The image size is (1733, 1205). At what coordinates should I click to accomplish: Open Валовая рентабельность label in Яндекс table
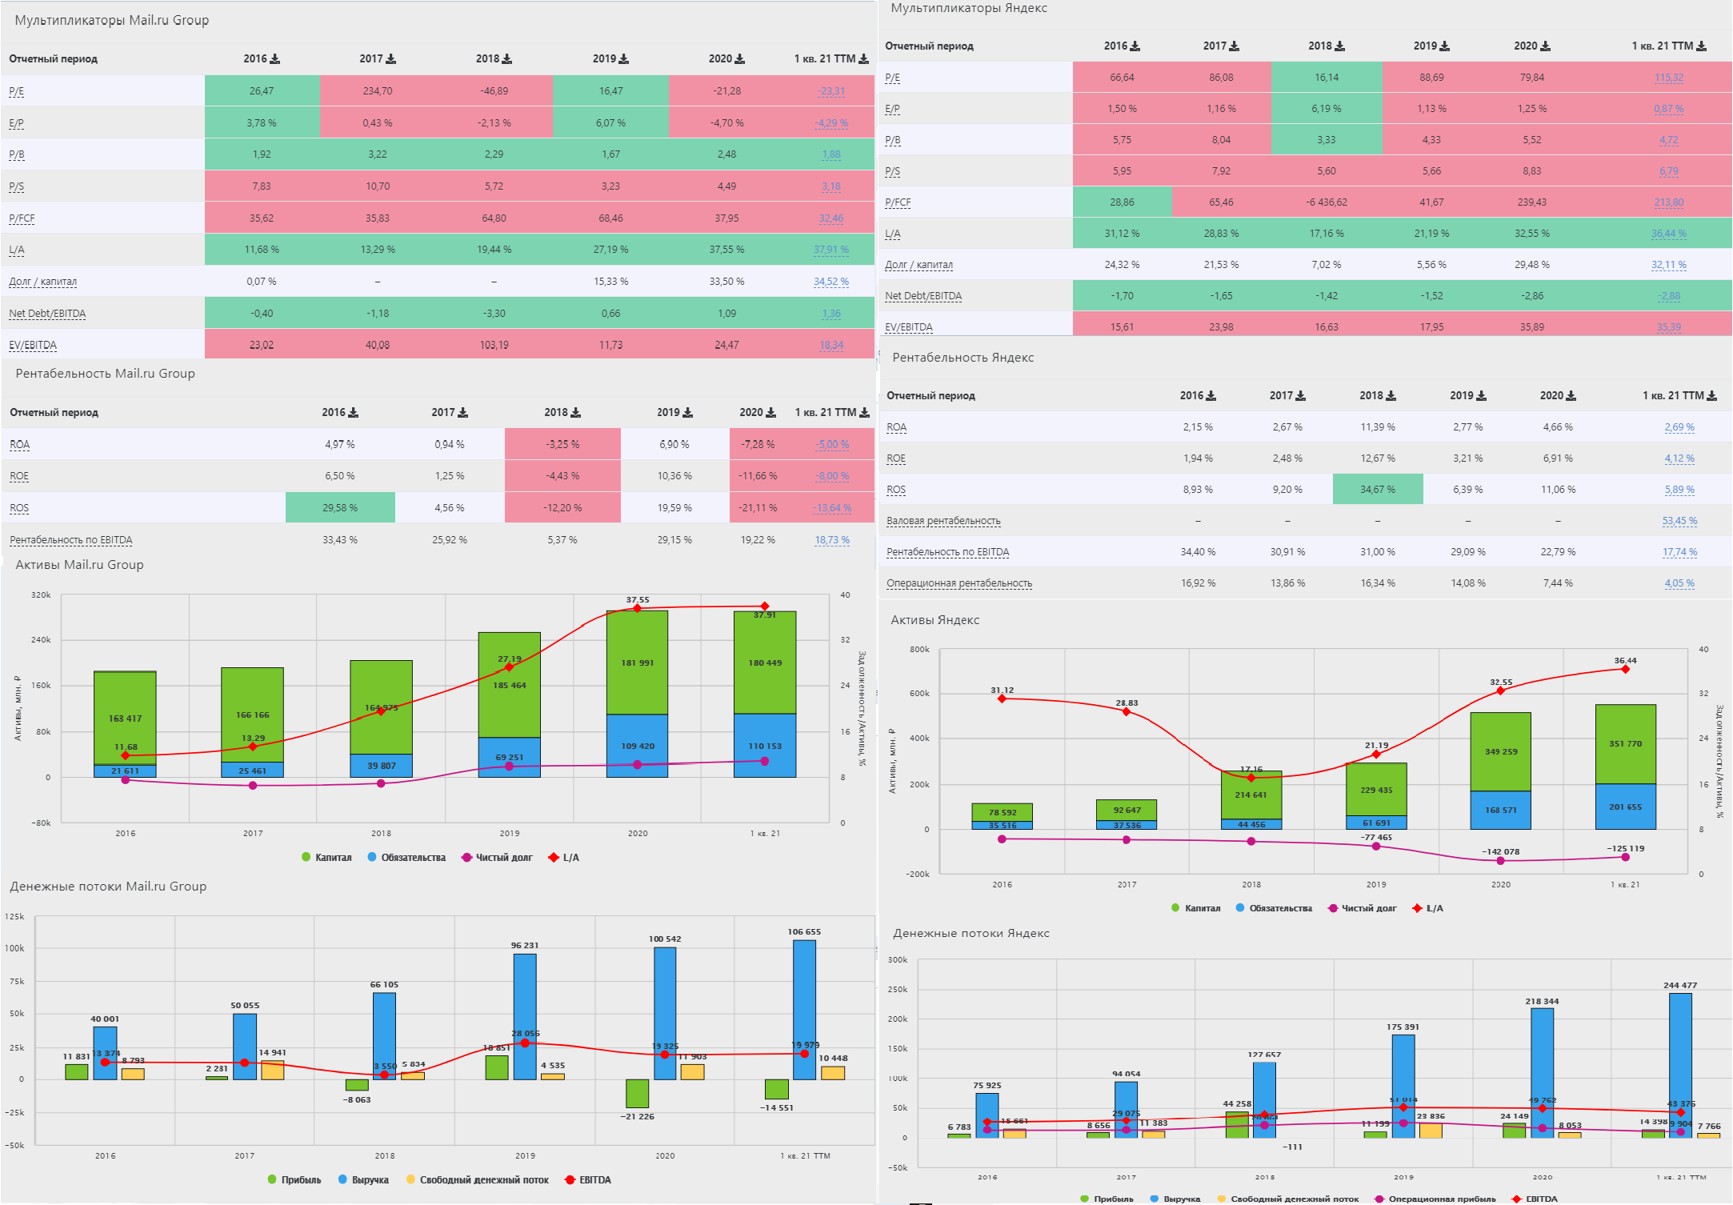[x=943, y=521]
